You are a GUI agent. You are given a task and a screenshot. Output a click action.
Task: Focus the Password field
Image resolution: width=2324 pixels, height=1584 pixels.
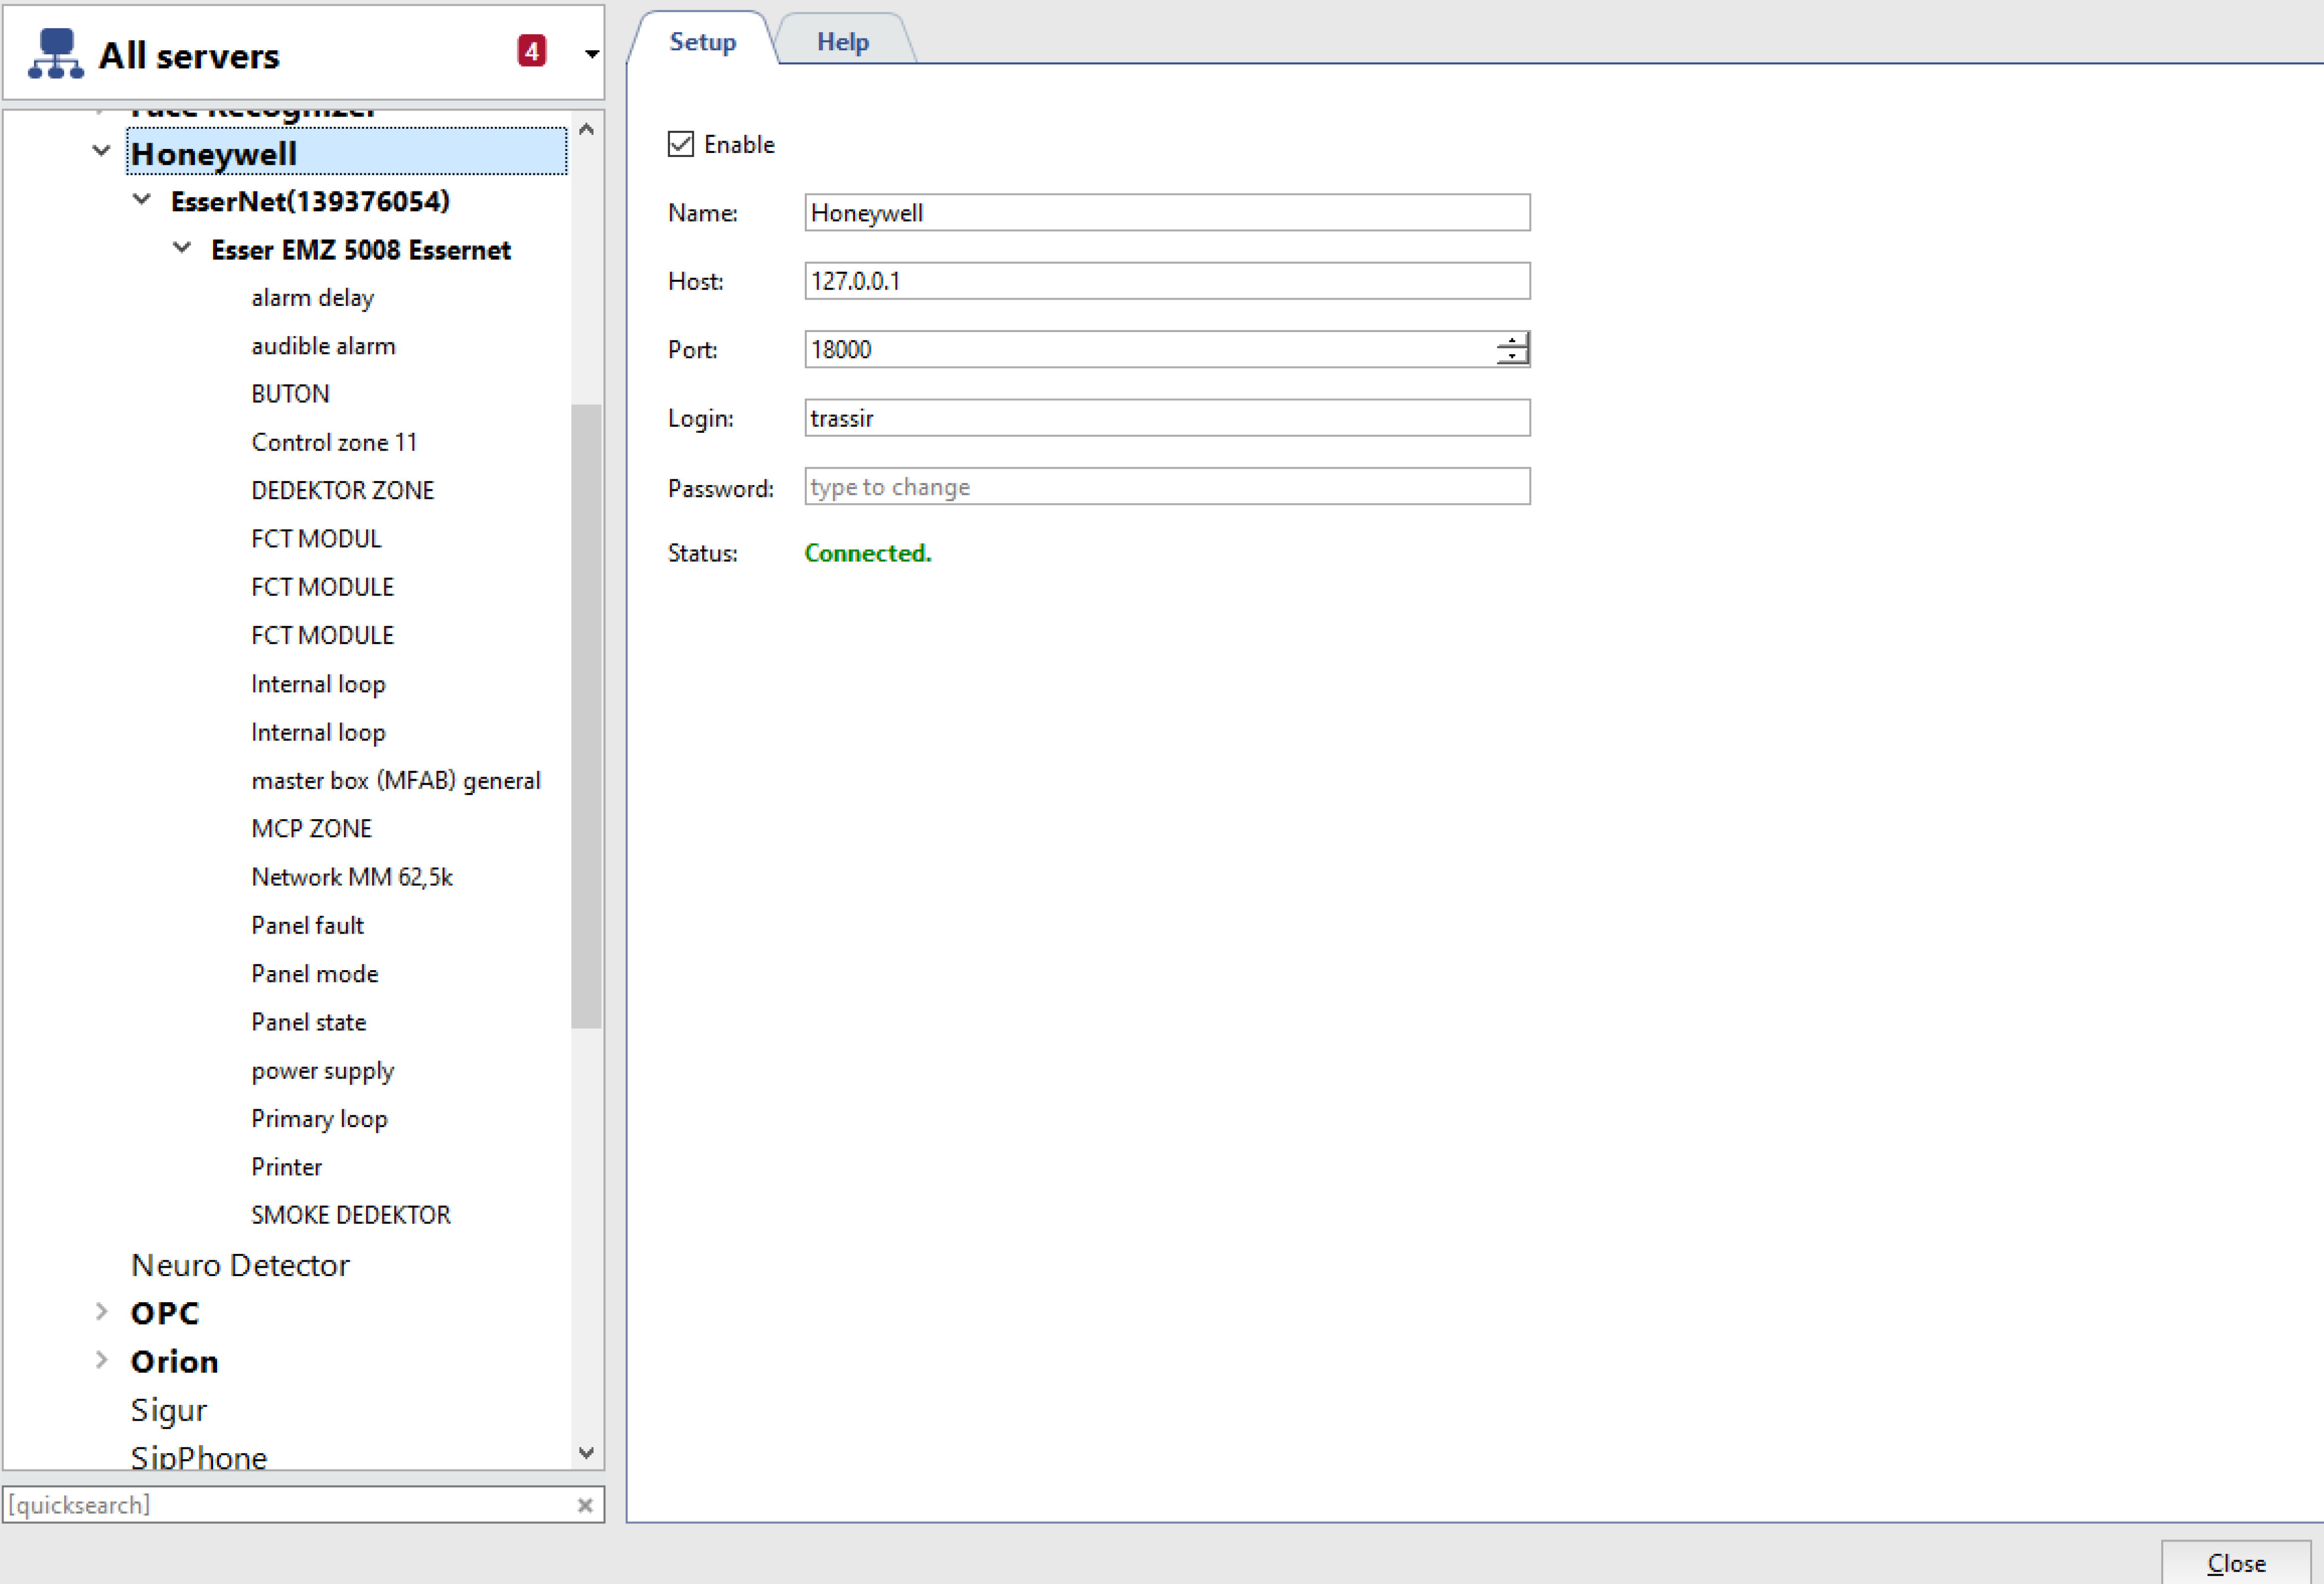pos(1167,487)
